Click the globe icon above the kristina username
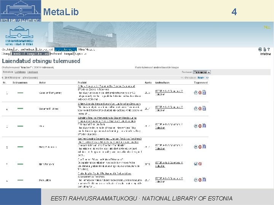Image resolution: width=274 pixels, height=205 pixels. [260, 49]
